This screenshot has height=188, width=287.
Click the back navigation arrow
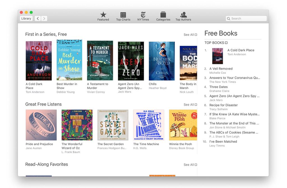pyautogui.click(x=38, y=18)
